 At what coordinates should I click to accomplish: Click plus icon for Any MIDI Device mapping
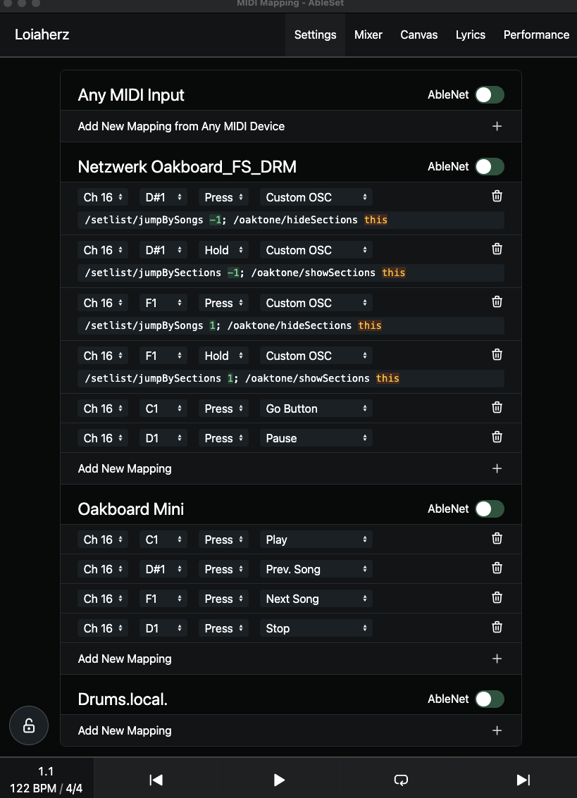pyautogui.click(x=497, y=127)
